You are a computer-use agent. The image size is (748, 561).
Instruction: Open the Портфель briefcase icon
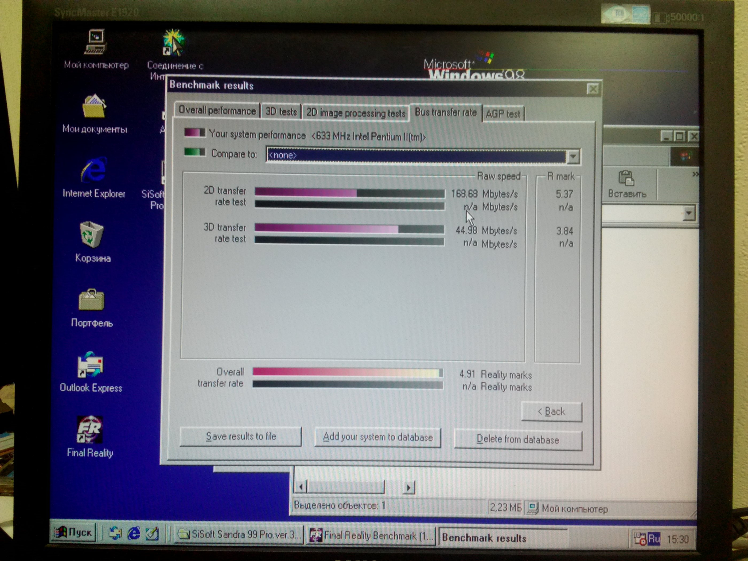tap(91, 300)
